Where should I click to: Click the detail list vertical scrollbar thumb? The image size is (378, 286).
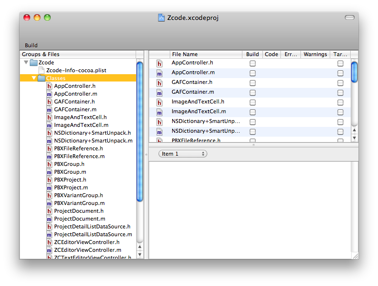tap(354, 72)
